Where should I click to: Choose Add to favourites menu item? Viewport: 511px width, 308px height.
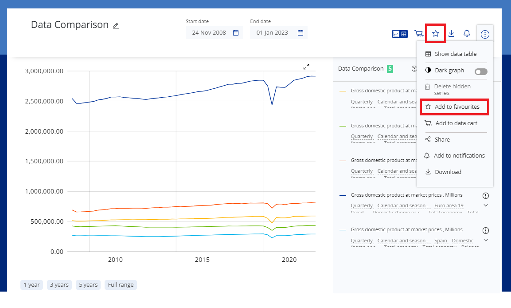click(456, 107)
